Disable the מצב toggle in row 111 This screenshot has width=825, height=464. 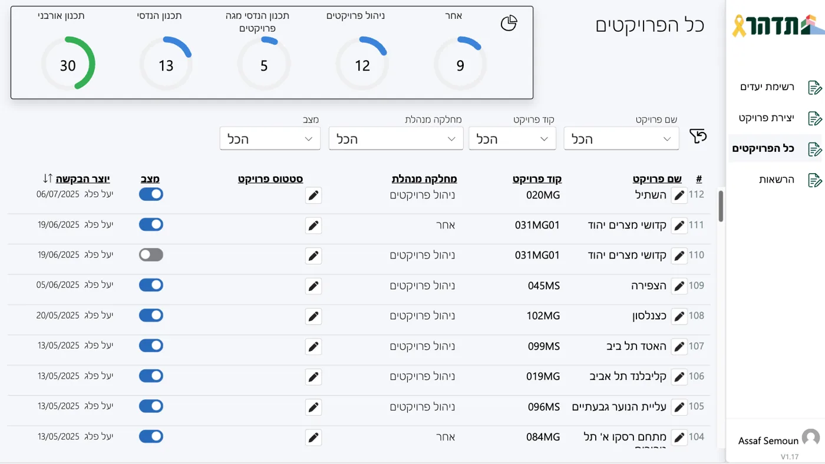(x=151, y=224)
